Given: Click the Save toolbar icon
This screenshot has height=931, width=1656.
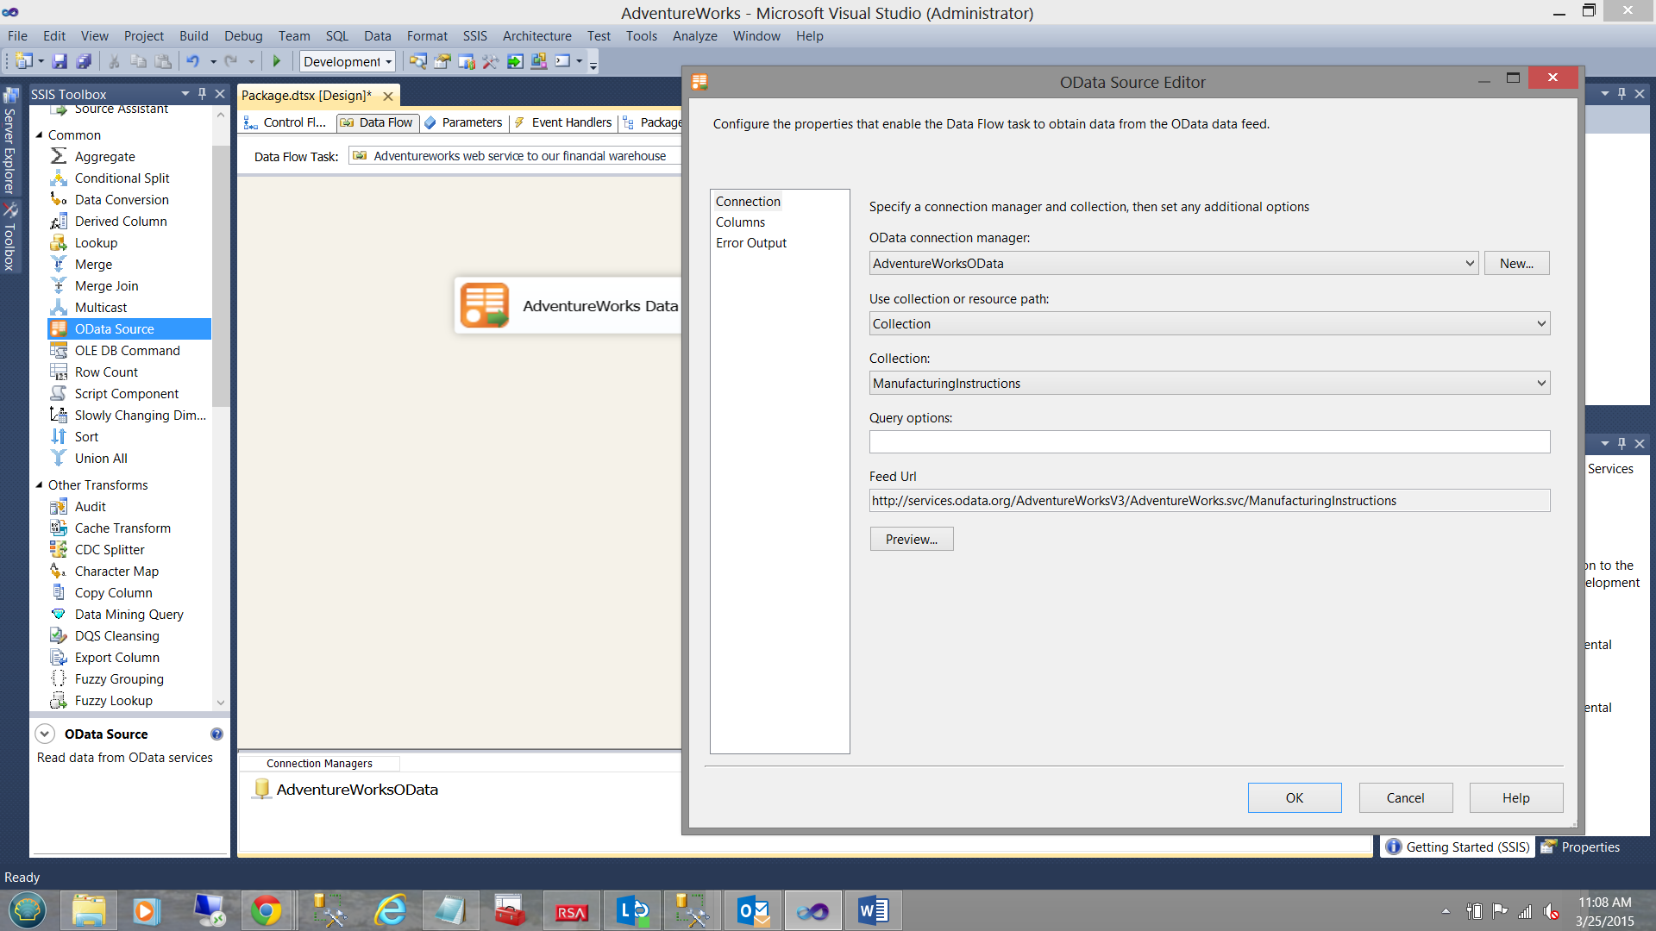Looking at the screenshot, I should click(x=59, y=61).
